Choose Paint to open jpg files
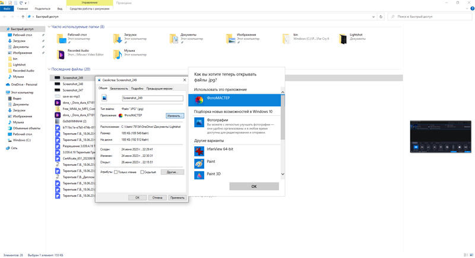The height and width of the screenshot is (258, 475). pyautogui.click(x=235, y=163)
